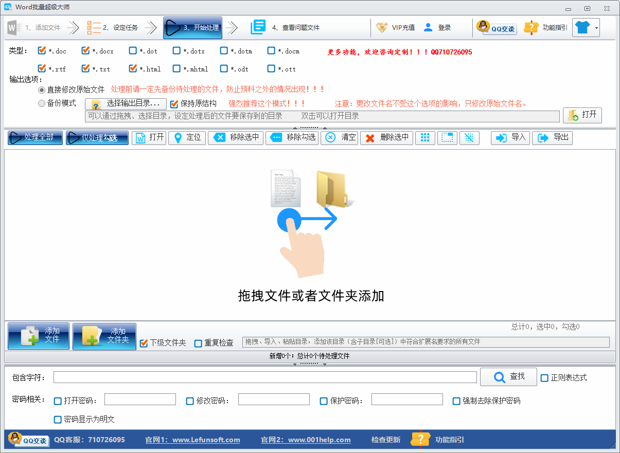The width and height of the screenshot is (620, 453).
Task: Enable Force Remove Protection Password (强制去除保护密码) checkbox
Action: point(456,401)
